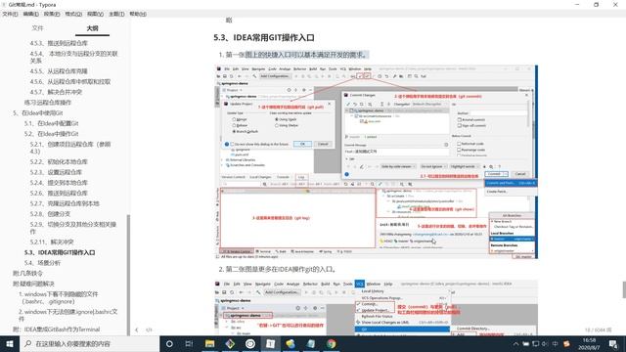Switch to the 文件 sidebar tab

click(37, 28)
